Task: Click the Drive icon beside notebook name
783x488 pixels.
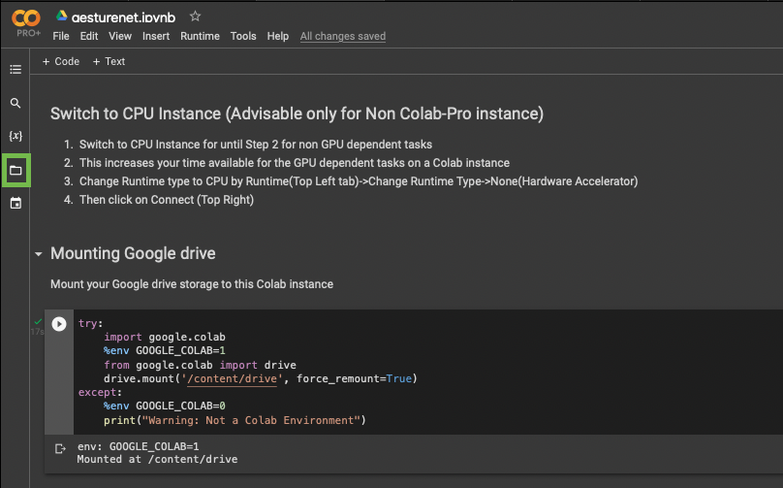Action: pyautogui.click(x=61, y=16)
